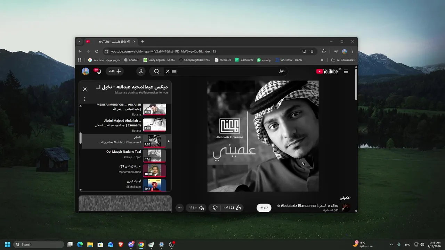
Task: Open Abdulaziz ELmuanna channel name link
Action: [x=309, y=206]
